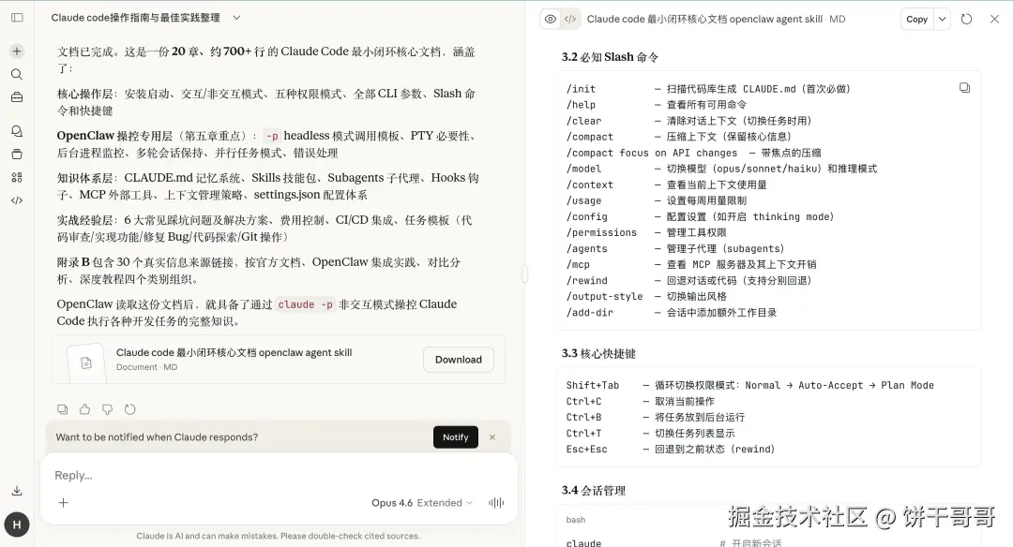
Task: Click the panel divider handle between chat and artifact
Action: click(524, 274)
